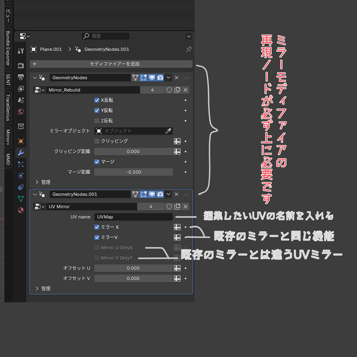Open the Tool properties tab icon
Viewport: 357px width, 357px height.
click(x=21, y=51)
